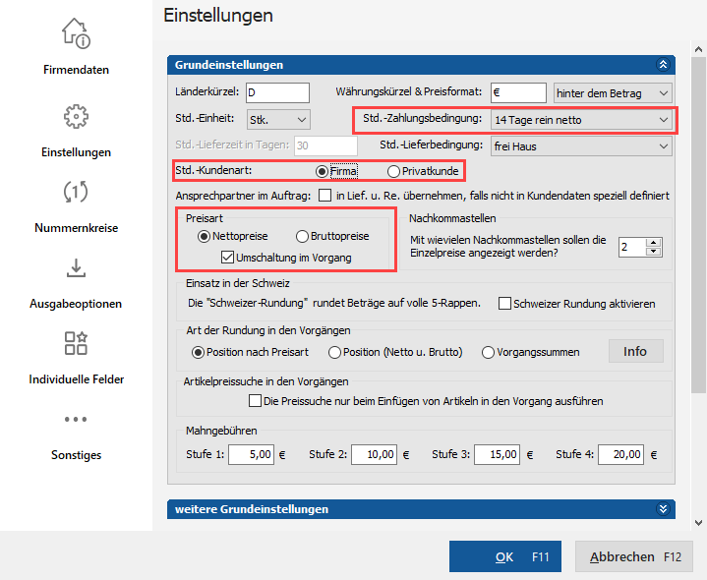Open the Nummernkreise icon in sidebar
Image resolution: width=707 pixels, height=580 pixels.
click(x=76, y=192)
